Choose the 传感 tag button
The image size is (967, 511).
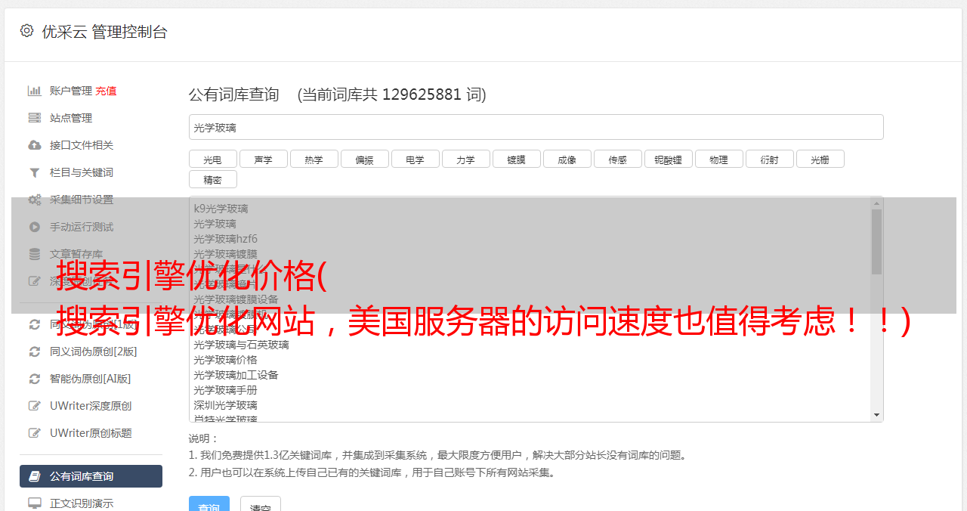618,159
